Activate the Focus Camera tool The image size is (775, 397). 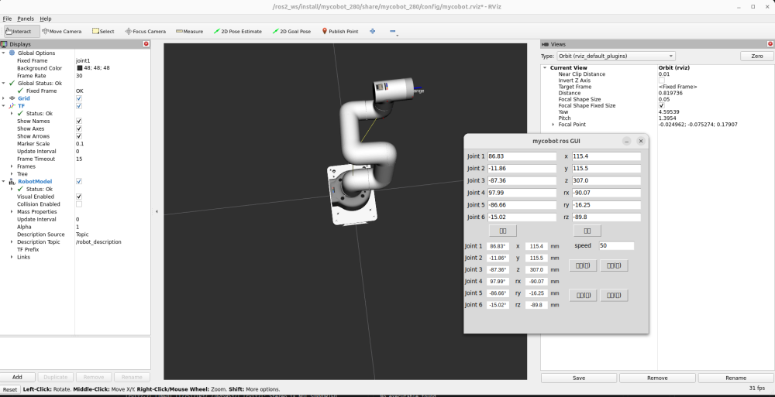pyautogui.click(x=146, y=31)
